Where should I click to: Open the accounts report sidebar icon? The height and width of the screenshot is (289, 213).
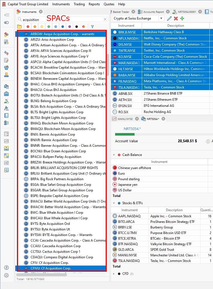coord(6,123)
